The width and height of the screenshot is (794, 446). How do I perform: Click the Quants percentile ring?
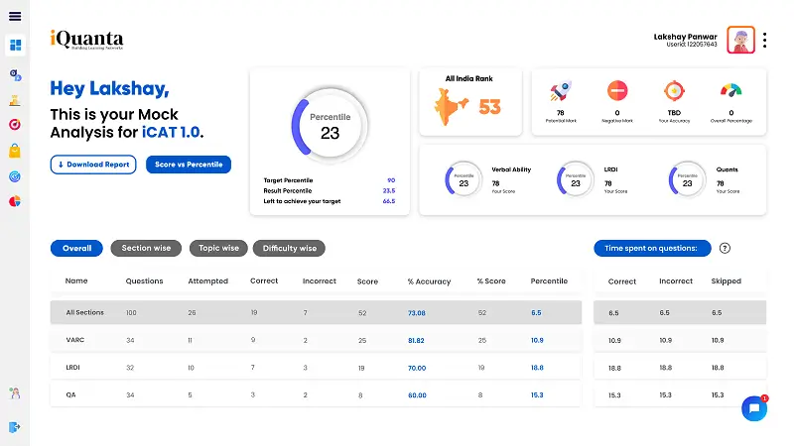687,180
